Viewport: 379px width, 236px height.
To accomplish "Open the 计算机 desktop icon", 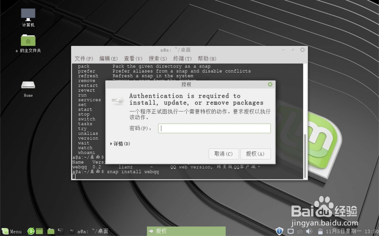I will (x=28, y=17).
